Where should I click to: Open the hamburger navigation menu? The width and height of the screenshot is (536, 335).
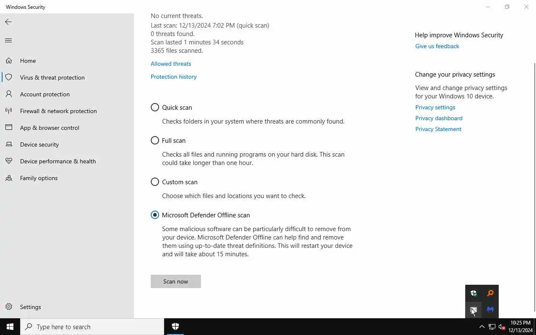click(x=8, y=41)
